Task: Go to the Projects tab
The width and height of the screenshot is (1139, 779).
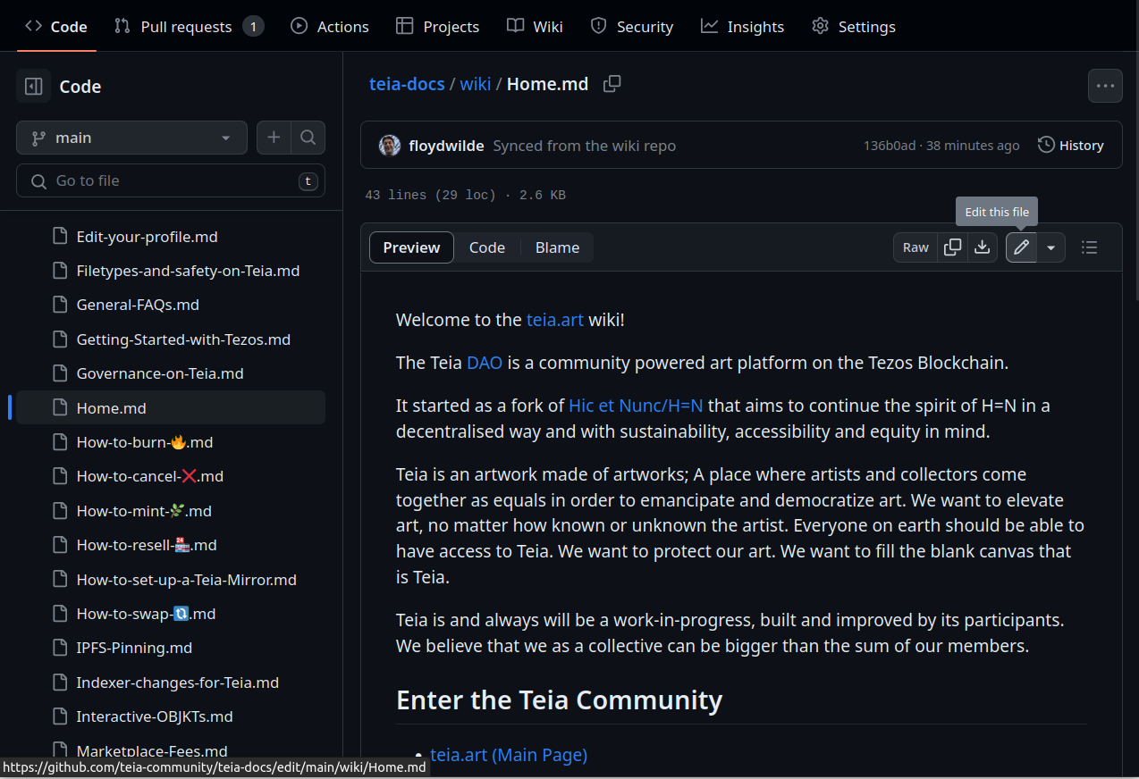Action: coord(438,27)
